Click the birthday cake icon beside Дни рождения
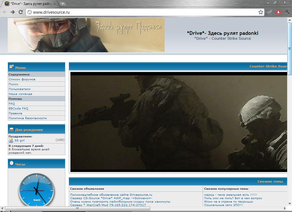292x212 pixels. click(x=11, y=129)
